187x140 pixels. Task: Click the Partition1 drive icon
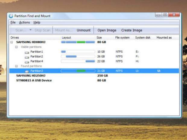(x=27, y=52)
